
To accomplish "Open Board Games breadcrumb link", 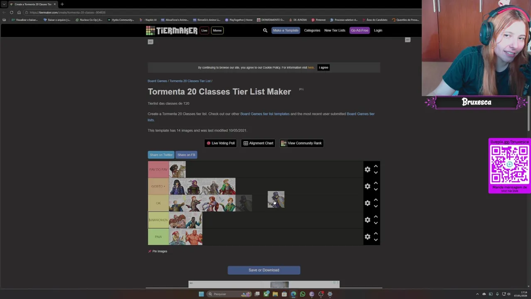I will pos(157,81).
